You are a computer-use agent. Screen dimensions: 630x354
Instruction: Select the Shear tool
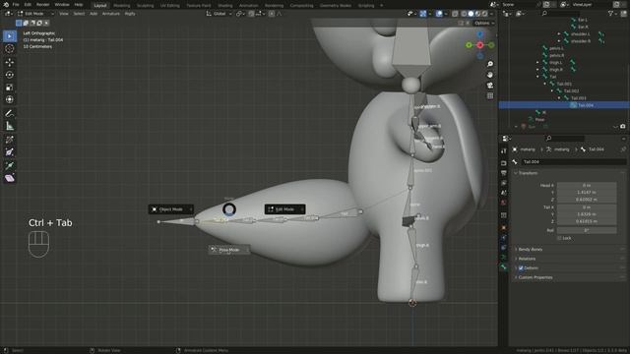tap(10, 178)
